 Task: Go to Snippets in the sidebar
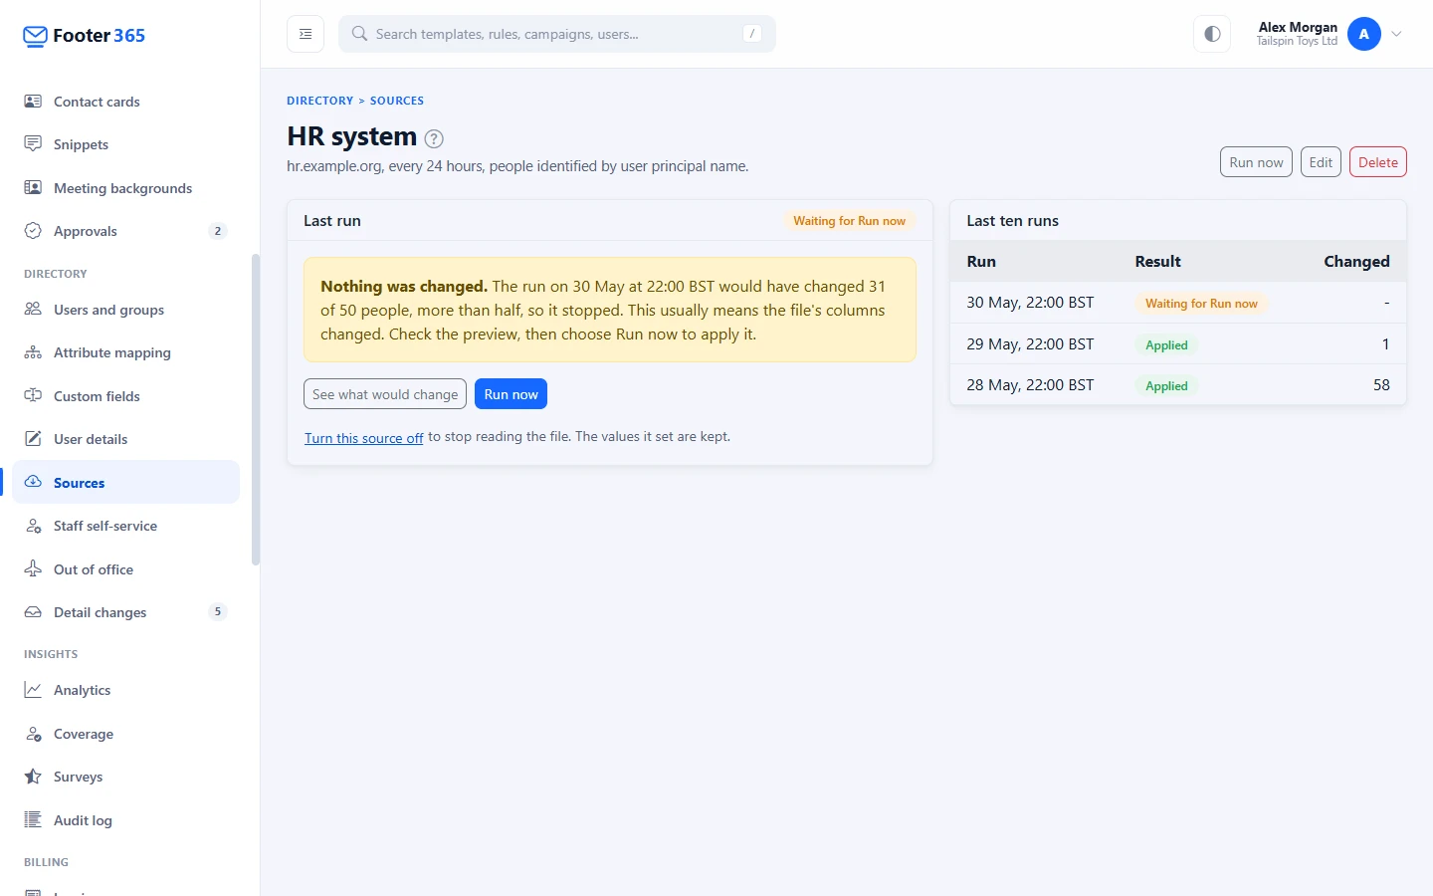[x=125, y=144]
